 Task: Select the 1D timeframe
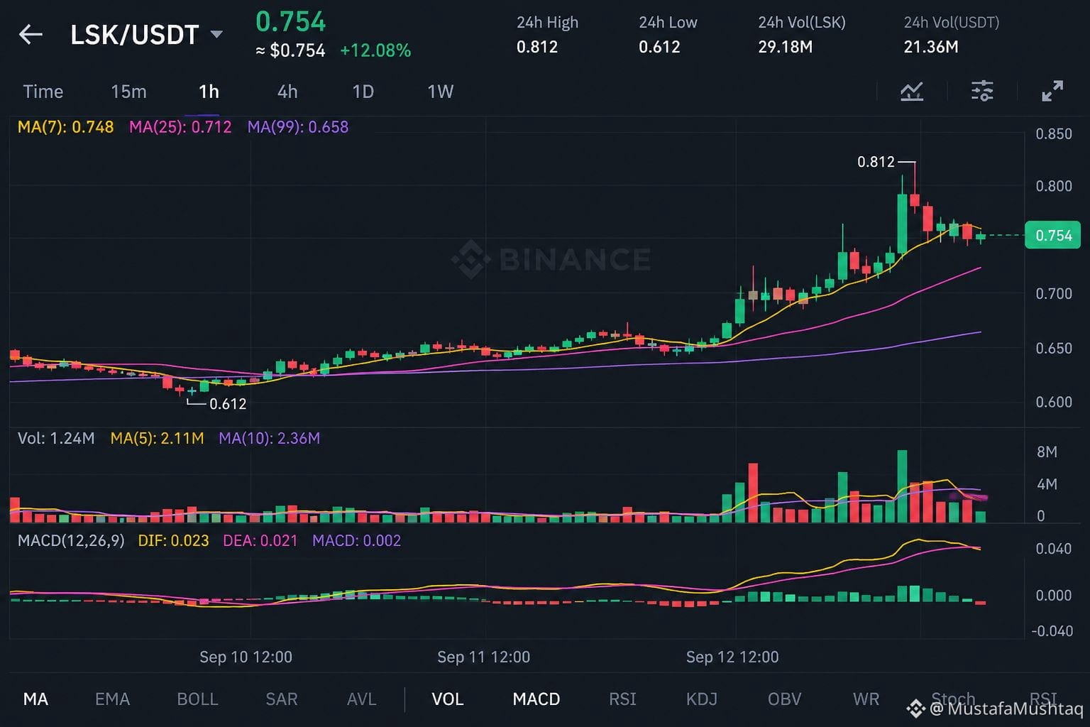coord(363,92)
